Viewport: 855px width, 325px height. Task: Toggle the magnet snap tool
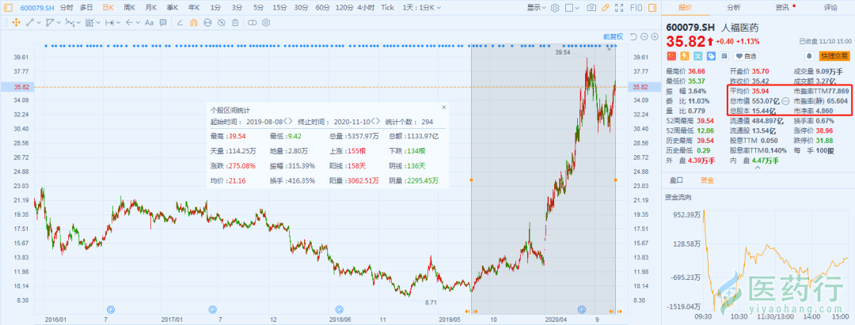(194, 22)
